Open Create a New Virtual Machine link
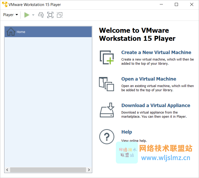Viewport: 199px width, 178px height. (156, 52)
